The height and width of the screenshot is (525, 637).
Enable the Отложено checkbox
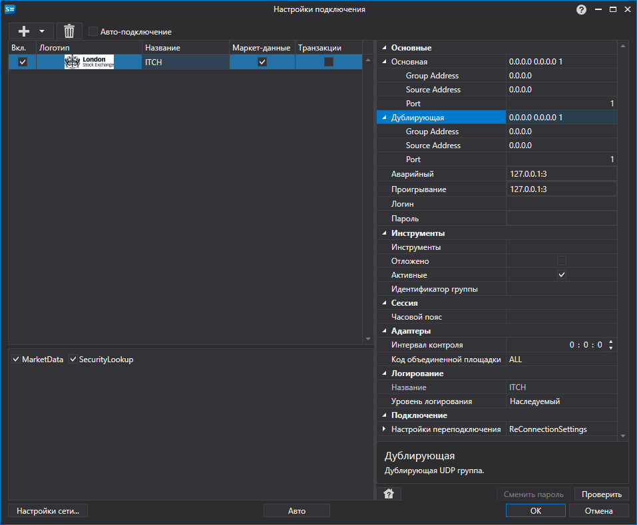tap(561, 261)
